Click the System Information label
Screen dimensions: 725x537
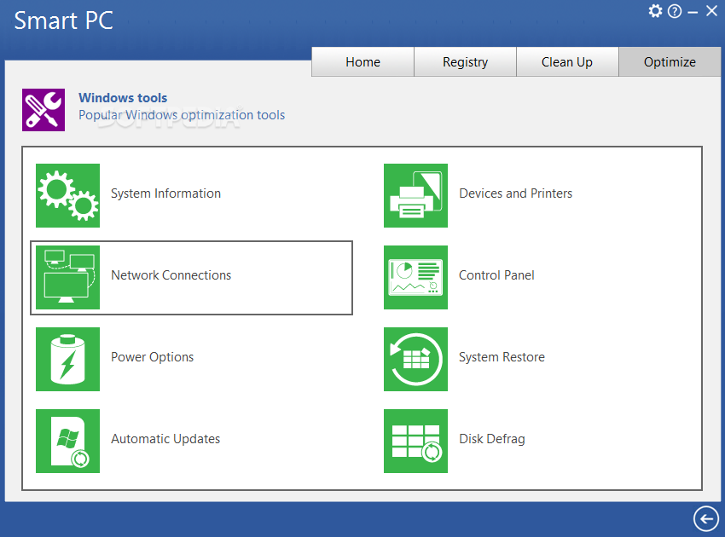165,193
